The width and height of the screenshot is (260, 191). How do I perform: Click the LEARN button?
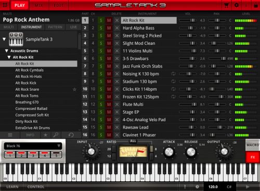pyautogui.click(x=12, y=187)
